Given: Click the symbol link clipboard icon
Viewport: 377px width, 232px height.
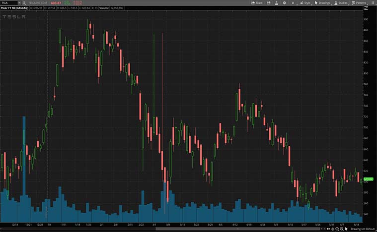Looking at the screenshot, I should click(x=24, y=3).
